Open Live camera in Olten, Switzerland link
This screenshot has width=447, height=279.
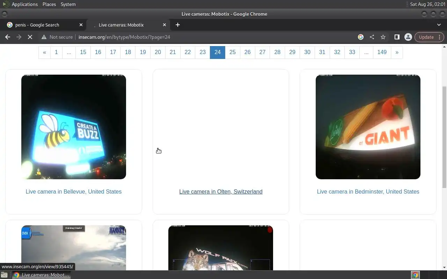click(x=221, y=191)
